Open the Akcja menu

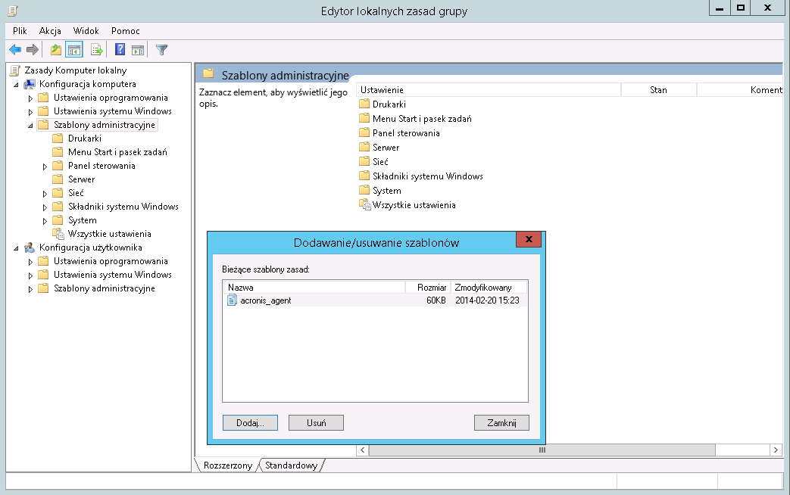[x=50, y=31]
